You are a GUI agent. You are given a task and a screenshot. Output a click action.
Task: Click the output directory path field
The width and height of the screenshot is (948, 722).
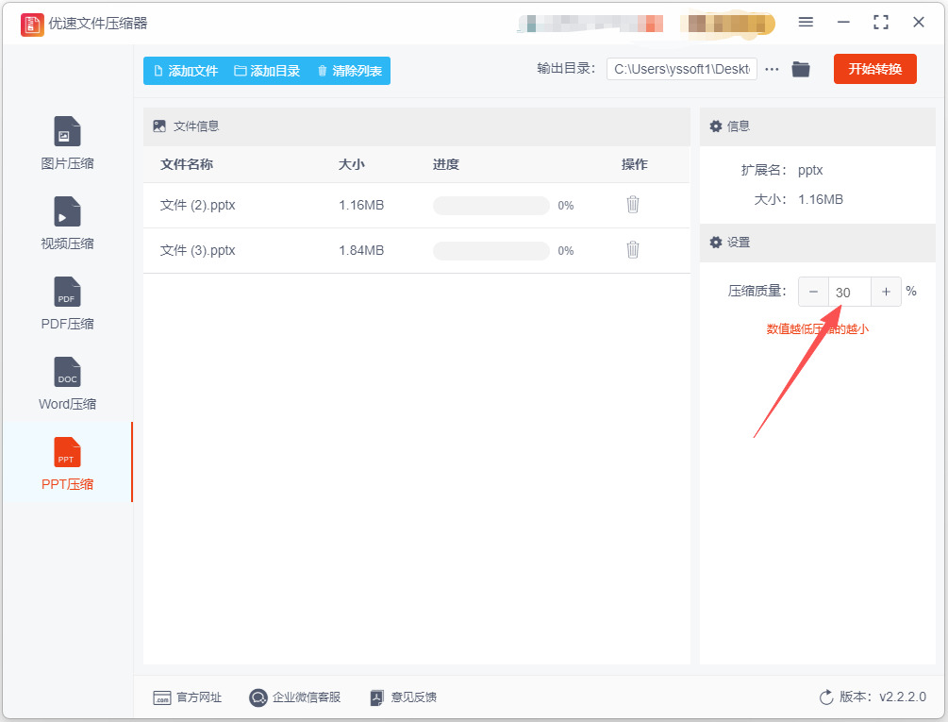click(x=681, y=69)
